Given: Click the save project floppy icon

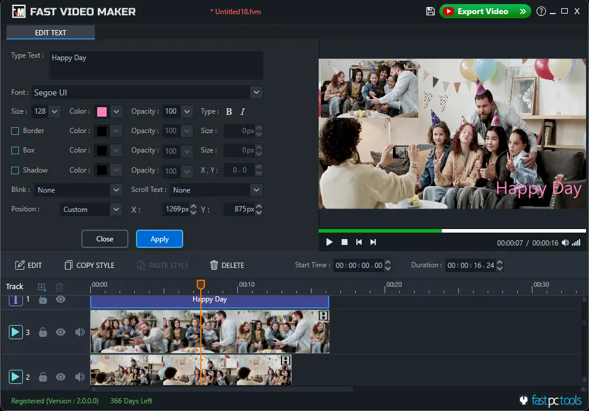Looking at the screenshot, I should pos(431,11).
